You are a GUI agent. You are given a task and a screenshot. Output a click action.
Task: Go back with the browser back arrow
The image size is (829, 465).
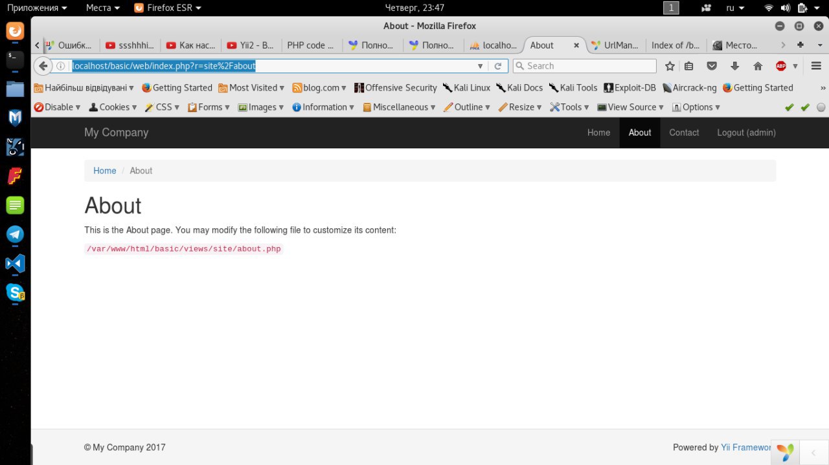43,66
